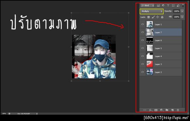Open the fx layer style menu
The height and width of the screenshot is (121, 190).
150,110
